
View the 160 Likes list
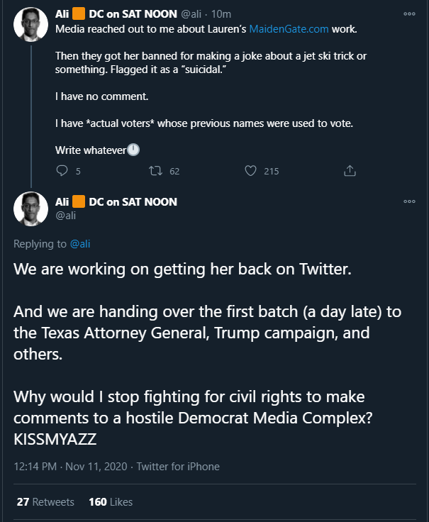pyautogui.click(x=111, y=501)
